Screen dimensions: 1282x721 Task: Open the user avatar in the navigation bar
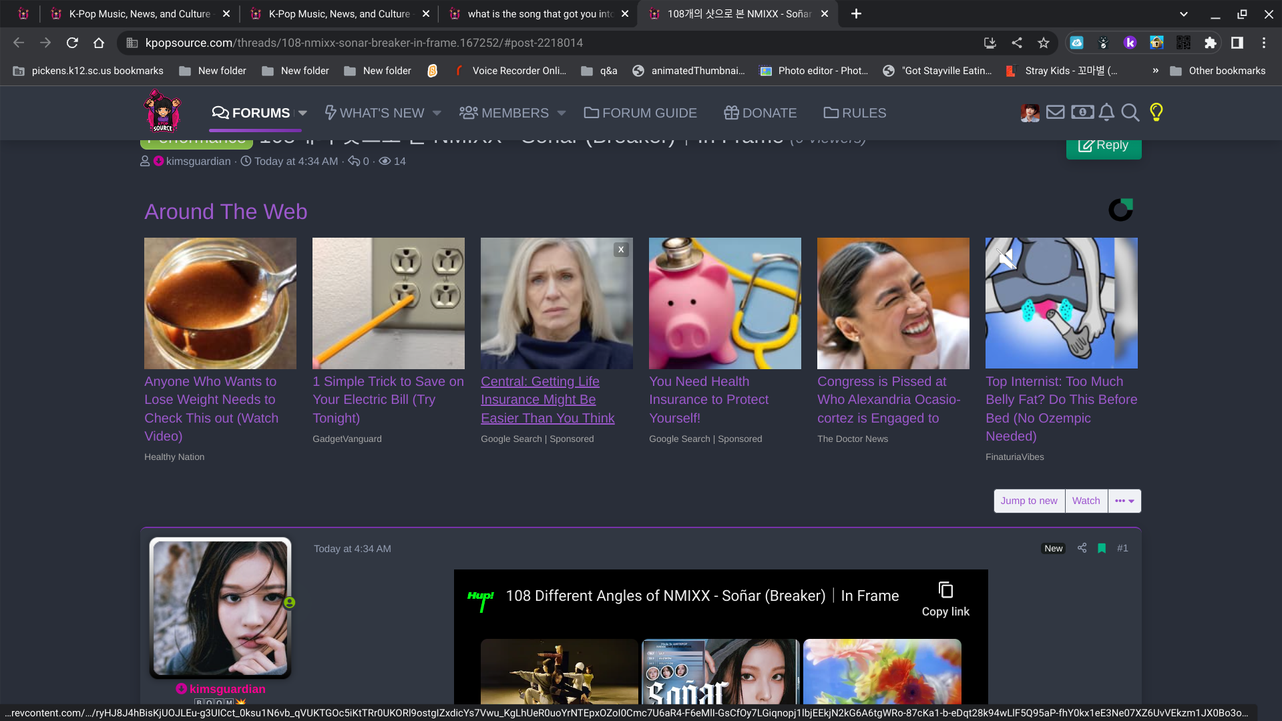(1030, 113)
